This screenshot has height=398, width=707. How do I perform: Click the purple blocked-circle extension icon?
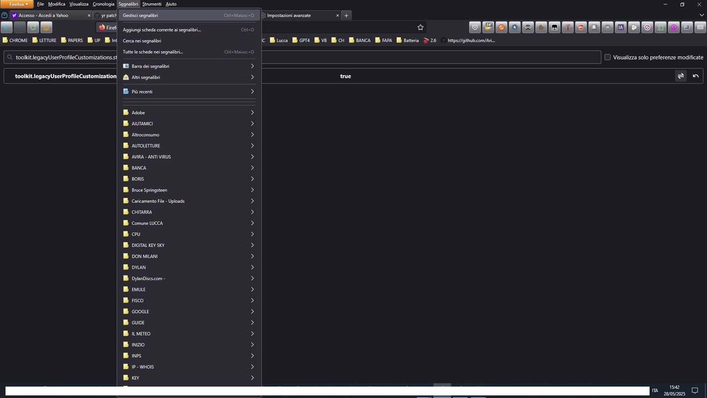(647, 27)
